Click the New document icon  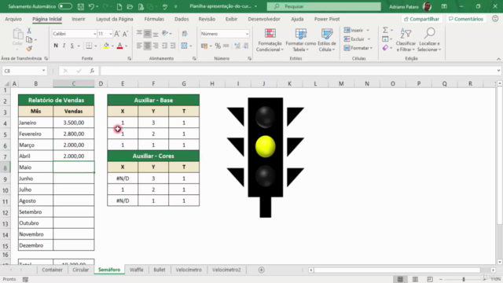[119, 6]
